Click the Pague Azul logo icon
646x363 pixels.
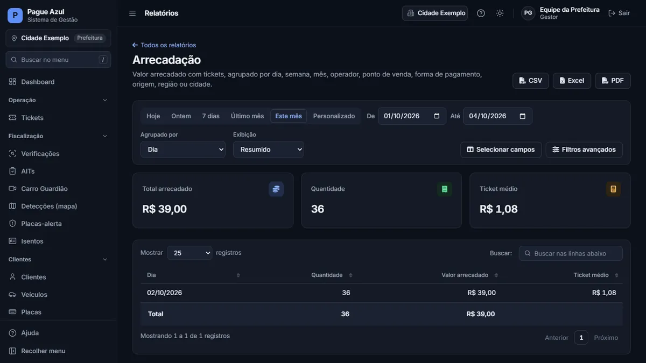pos(15,16)
